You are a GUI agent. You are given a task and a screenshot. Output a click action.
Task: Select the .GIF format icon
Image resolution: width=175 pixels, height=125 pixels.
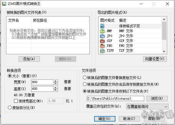pos(102,41)
